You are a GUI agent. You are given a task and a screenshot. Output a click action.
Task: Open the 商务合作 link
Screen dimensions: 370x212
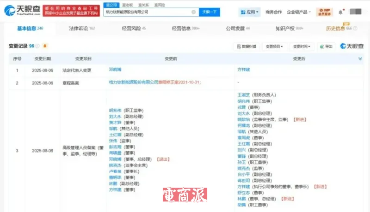(x=274, y=12)
